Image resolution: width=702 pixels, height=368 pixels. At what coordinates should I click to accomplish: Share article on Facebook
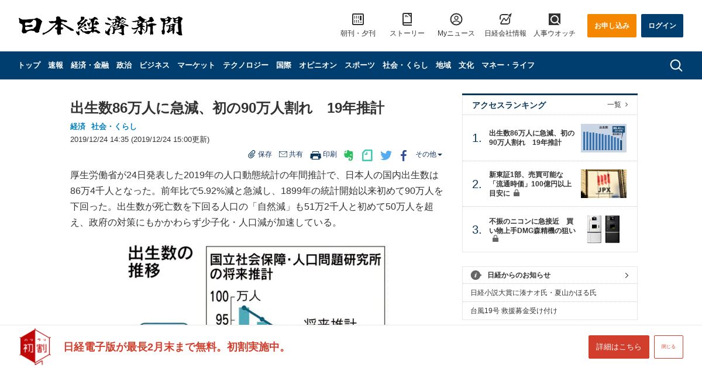404,155
